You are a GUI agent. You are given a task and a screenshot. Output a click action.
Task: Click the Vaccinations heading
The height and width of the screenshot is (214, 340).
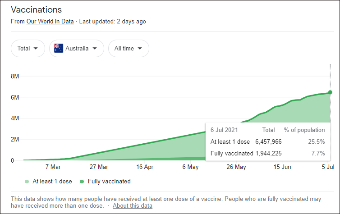click(36, 9)
